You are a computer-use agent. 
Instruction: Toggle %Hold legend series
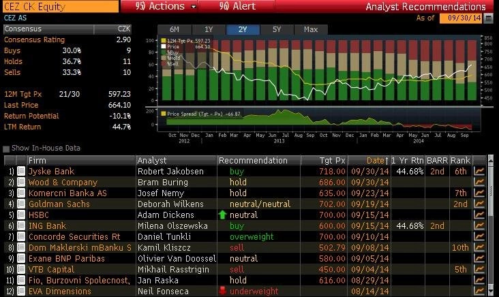[x=164, y=58]
